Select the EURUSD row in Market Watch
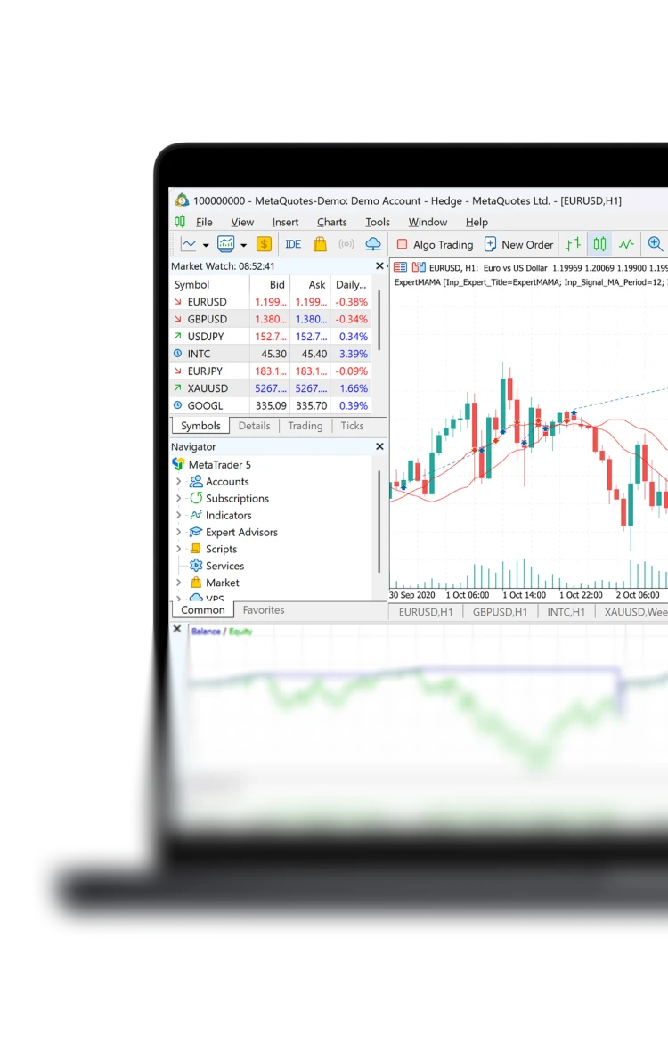668x1044 pixels. tap(271, 302)
